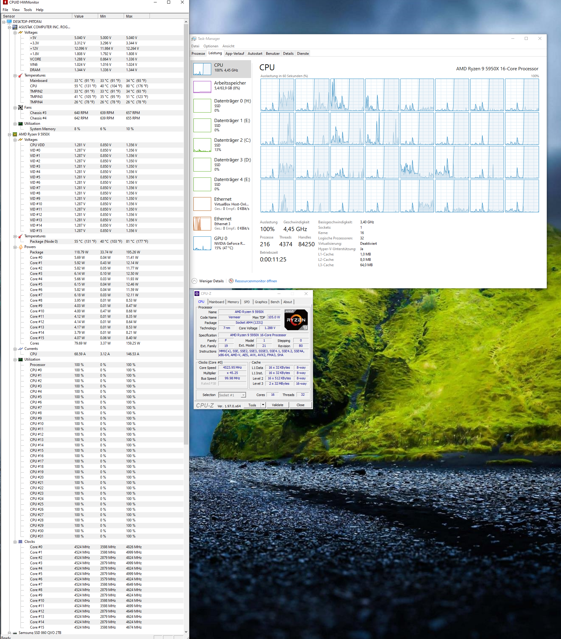The image size is (561, 639).
Task: Collapse the Powers node
Action: [x=15, y=247]
